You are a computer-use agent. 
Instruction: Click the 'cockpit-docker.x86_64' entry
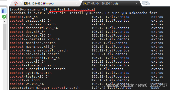tap(31, 36)
